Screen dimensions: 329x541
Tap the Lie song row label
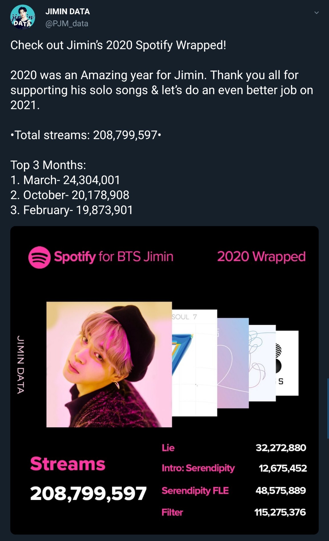(168, 448)
